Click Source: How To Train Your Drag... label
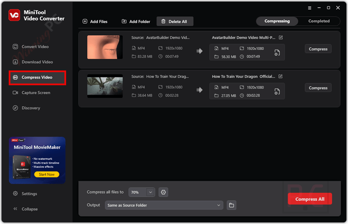 coord(160,77)
